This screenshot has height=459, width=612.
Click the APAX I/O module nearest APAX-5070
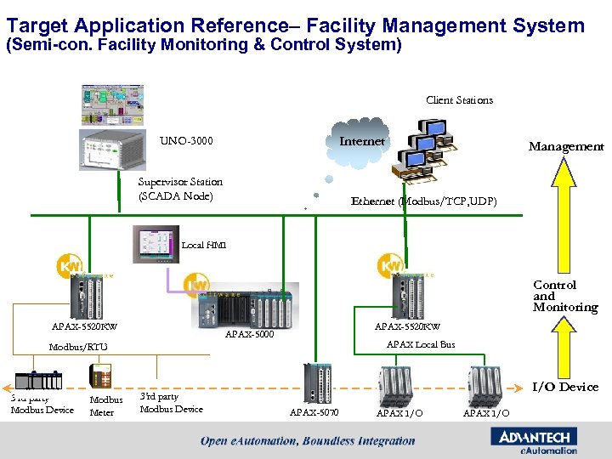(395, 387)
